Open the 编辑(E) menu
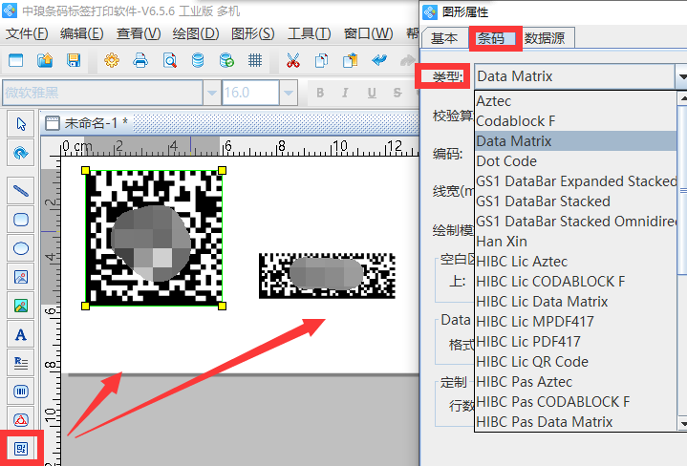 (82, 33)
